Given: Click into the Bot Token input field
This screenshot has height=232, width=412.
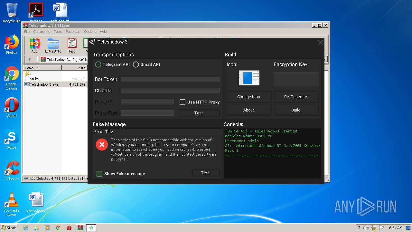Looking at the screenshot, I should 170,79.
